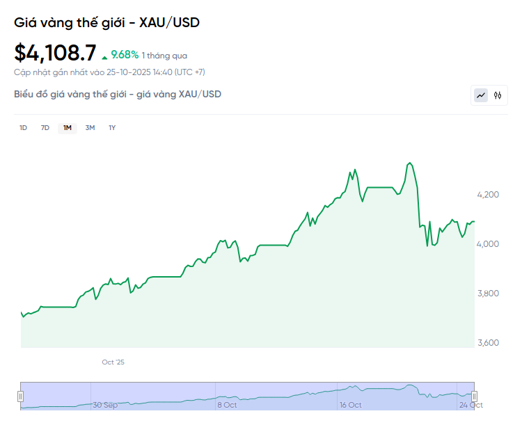
Task: Switch to candlestick chart view
Action: tap(498, 95)
